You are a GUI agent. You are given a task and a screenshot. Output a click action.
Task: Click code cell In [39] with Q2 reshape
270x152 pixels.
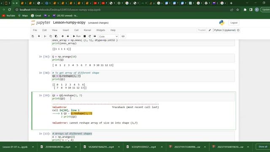point(143,97)
